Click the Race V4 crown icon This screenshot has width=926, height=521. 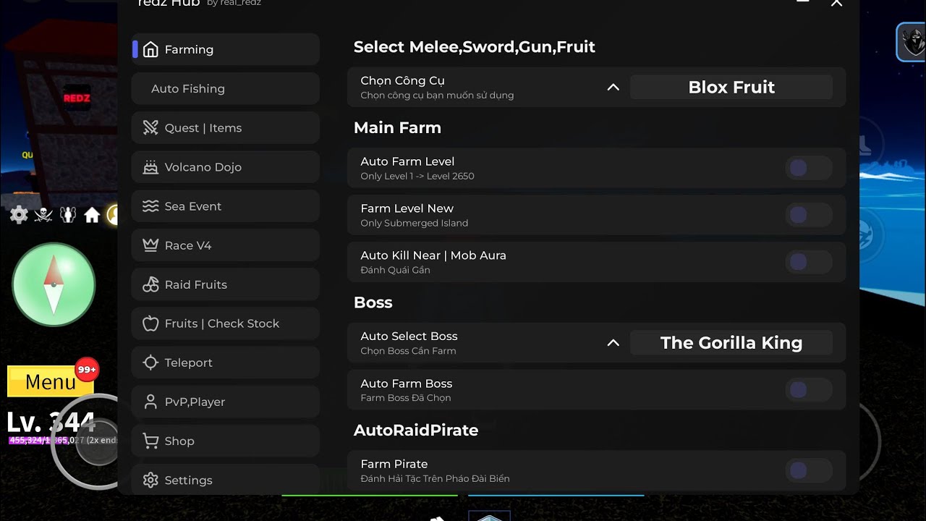[150, 245]
